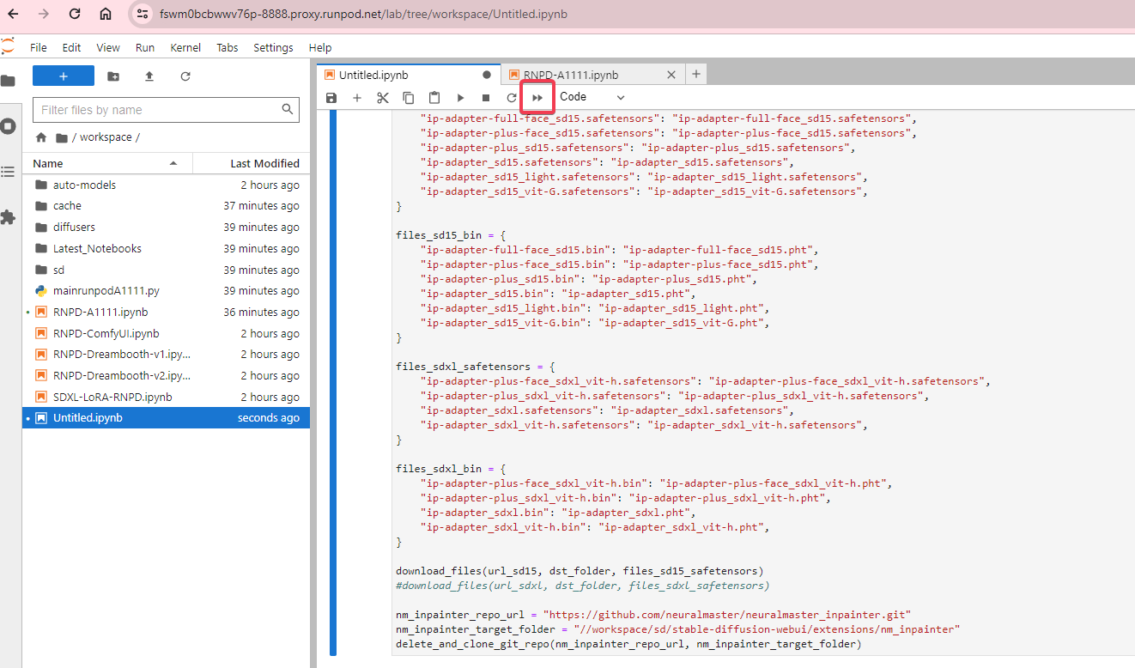Click the browser forward arrow

pos(44,15)
